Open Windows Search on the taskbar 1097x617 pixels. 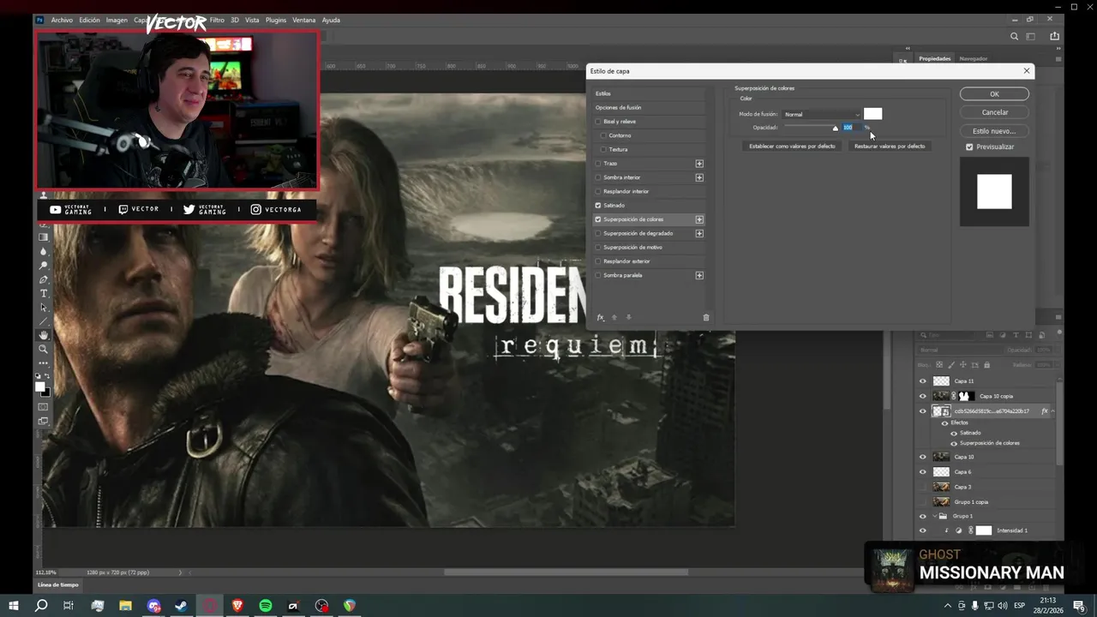41,606
